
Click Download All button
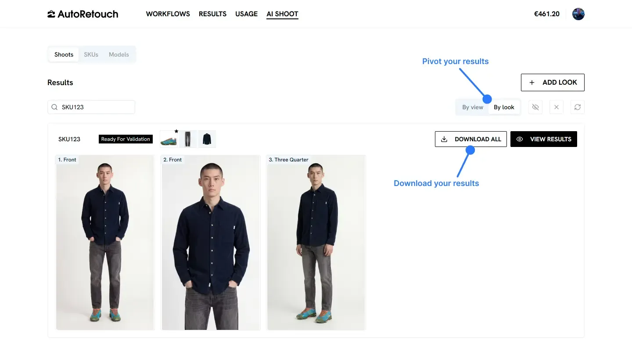point(471,139)
